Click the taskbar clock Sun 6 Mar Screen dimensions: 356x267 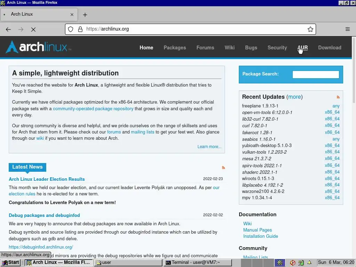pos(336,262)
